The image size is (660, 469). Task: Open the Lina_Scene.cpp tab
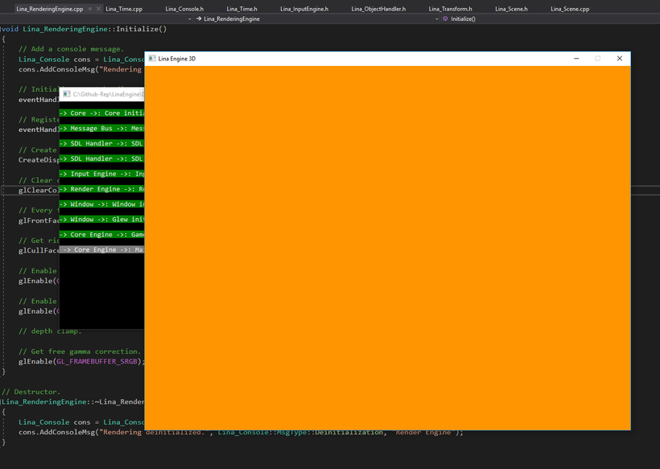(570, 9)
